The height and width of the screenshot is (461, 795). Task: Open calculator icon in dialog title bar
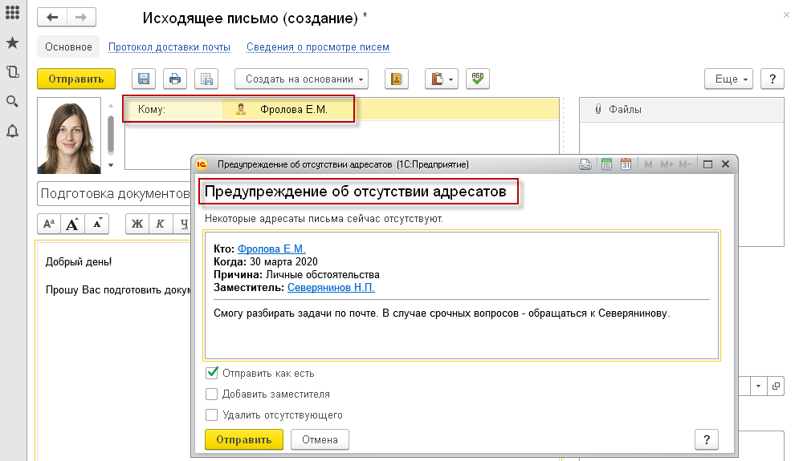pyautogui.click(x=607, y=164)
